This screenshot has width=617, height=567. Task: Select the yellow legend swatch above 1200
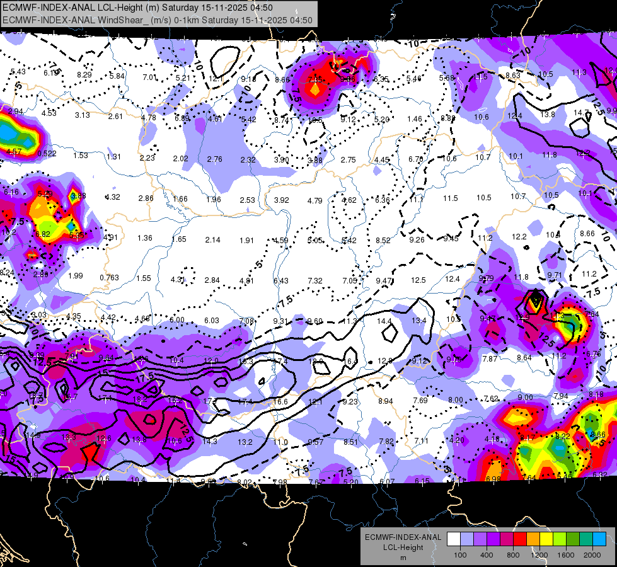point(546,539)
